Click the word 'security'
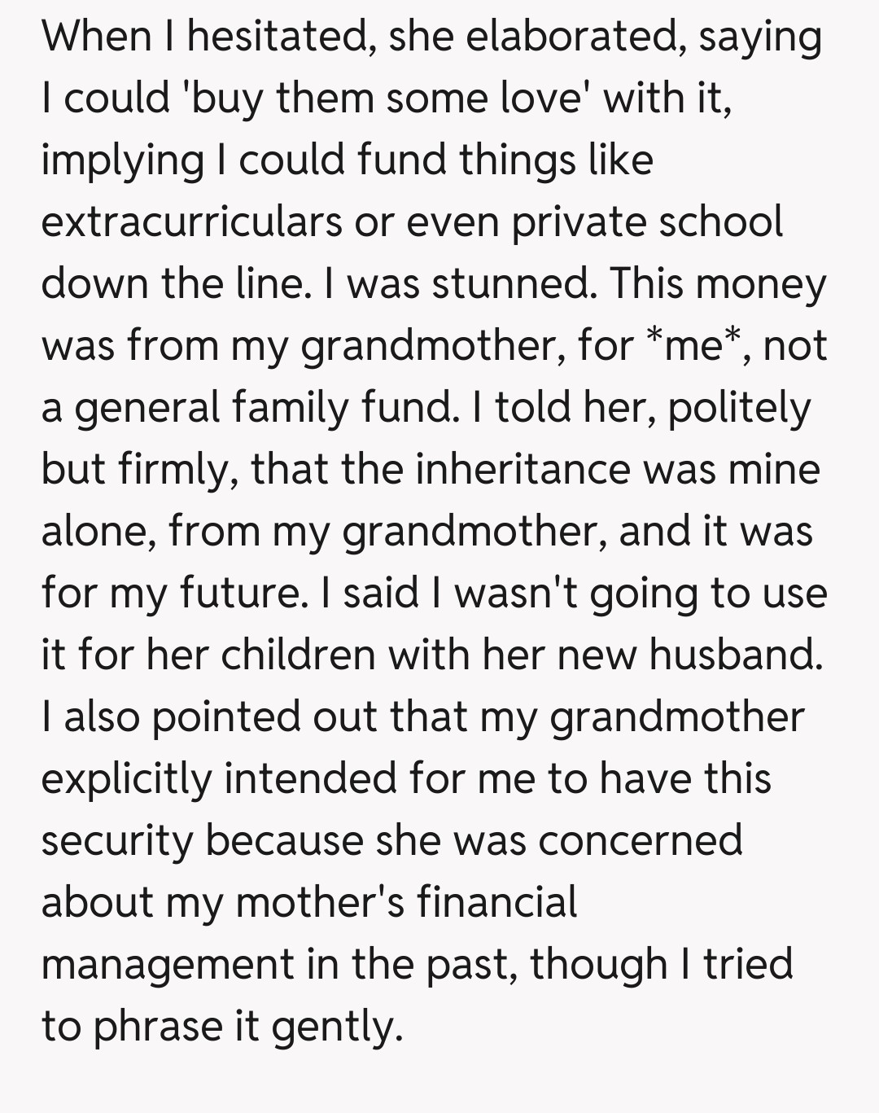Screen dimensions: 879x1113 coord(116,841)
